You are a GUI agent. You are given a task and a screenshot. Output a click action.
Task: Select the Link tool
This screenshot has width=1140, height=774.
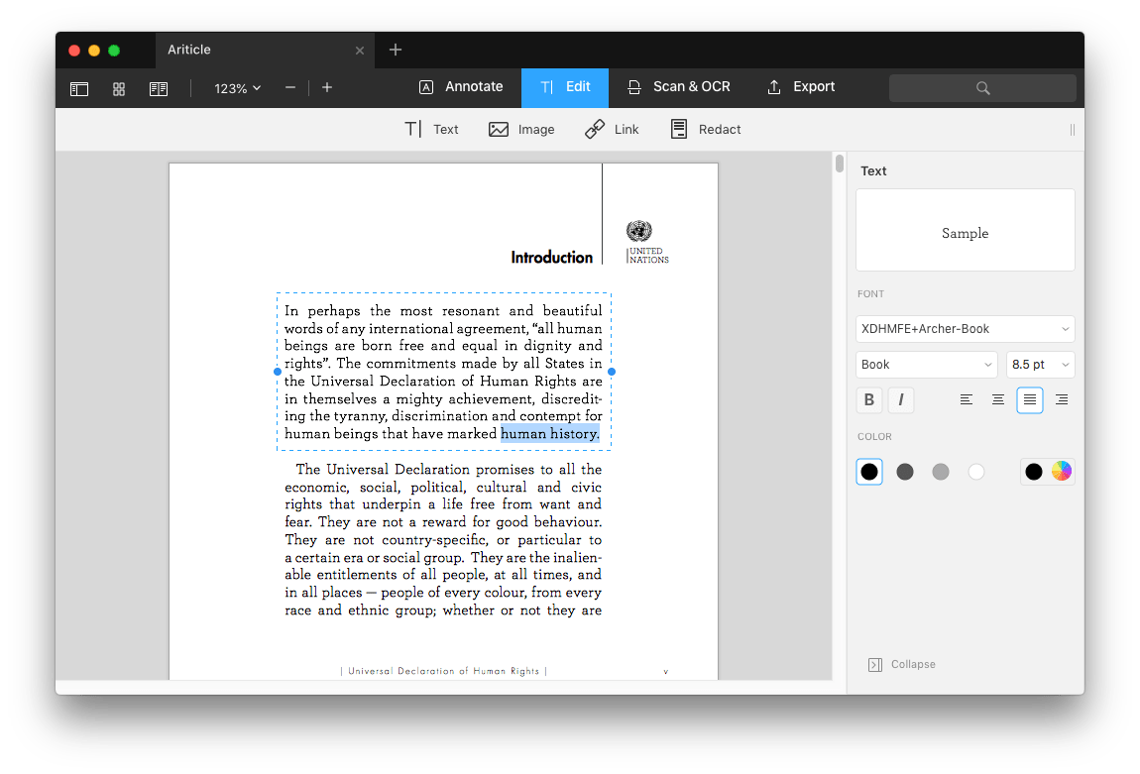612,129
